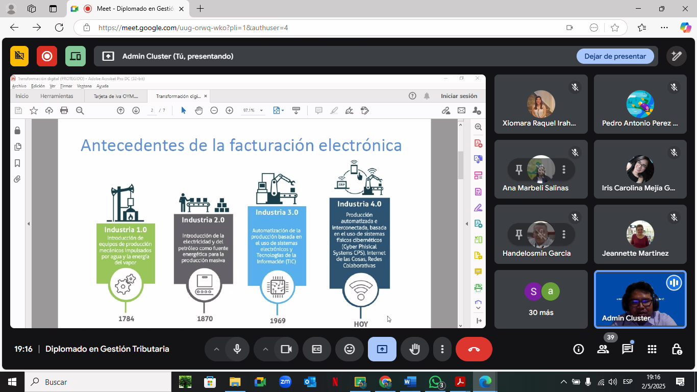
Task: Open the raise hand control
Action: 415,349
